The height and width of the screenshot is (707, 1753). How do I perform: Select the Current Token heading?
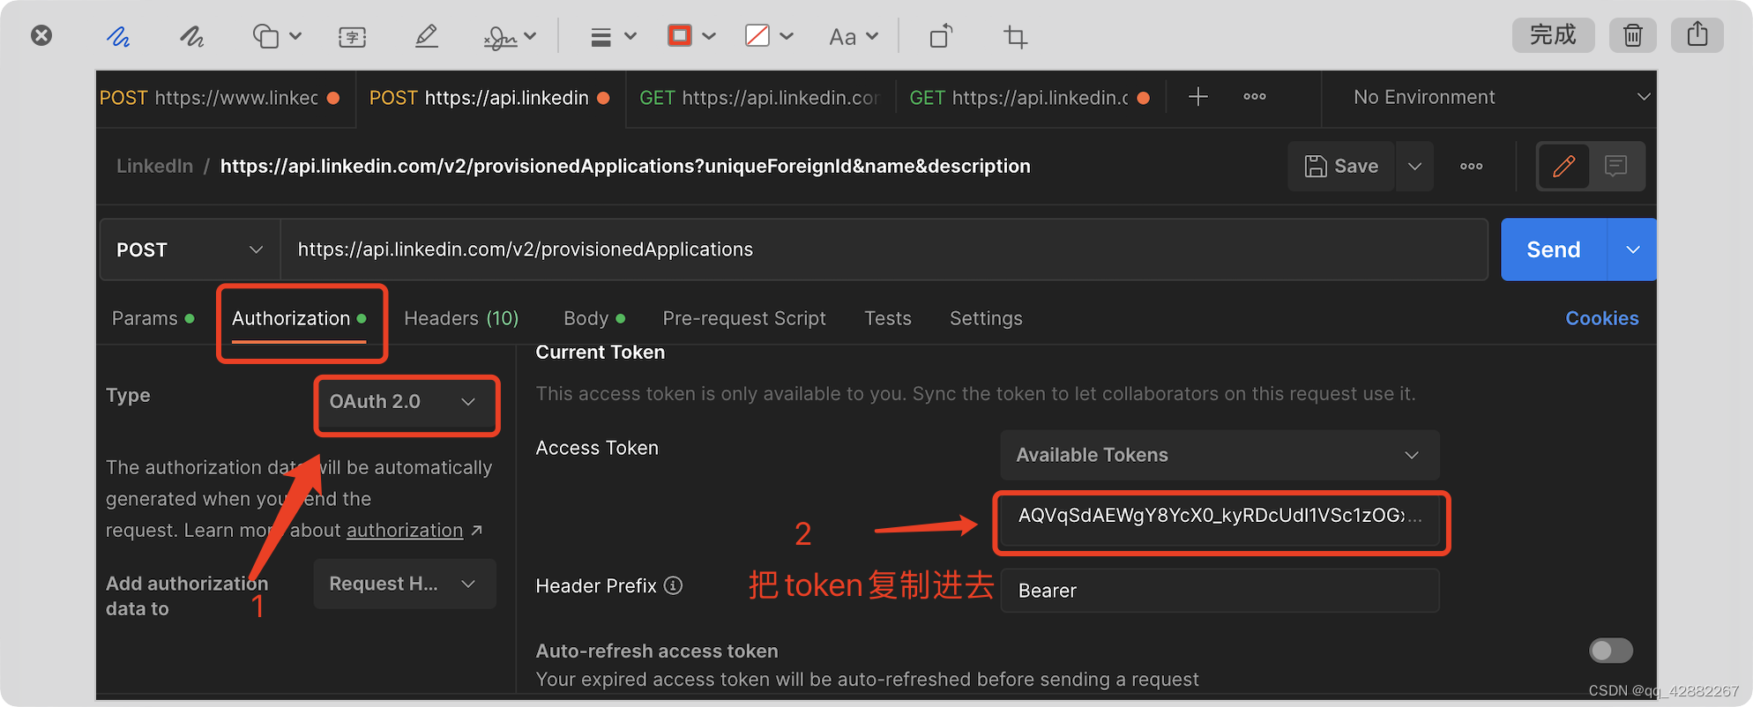click(600, 352)
